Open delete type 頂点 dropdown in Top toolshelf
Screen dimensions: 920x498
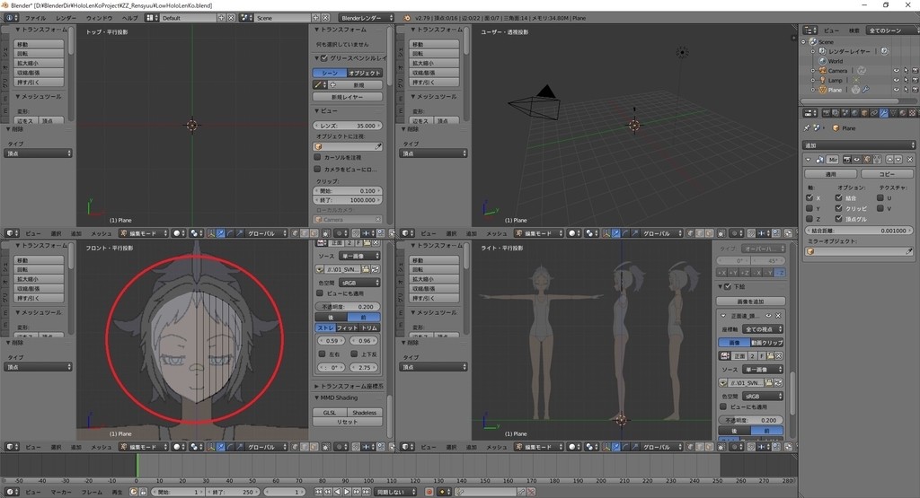[38, 153]
